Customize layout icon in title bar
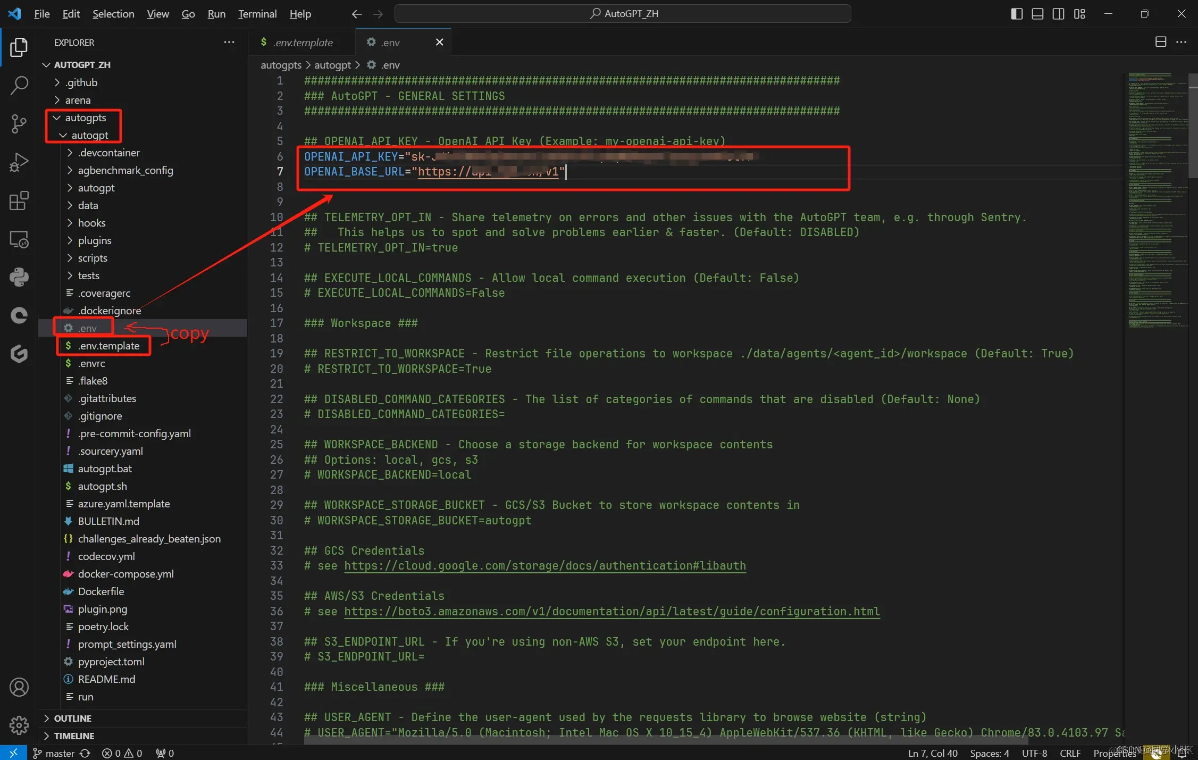 pyautogui.click(x=1079, y=14)
